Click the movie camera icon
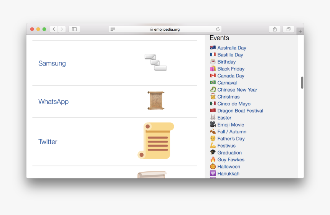This screenshot has width=330, height=215. point(213,125)
